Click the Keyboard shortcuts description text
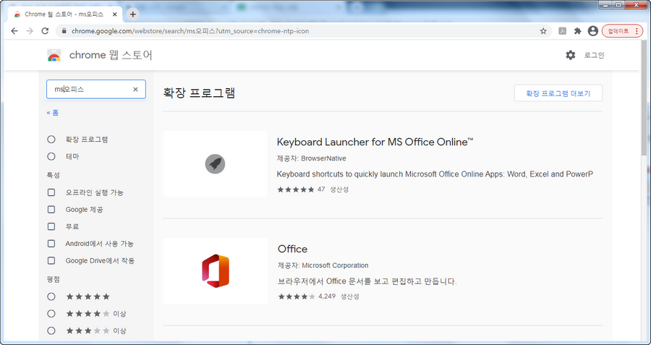 click(x=435, y=174)
